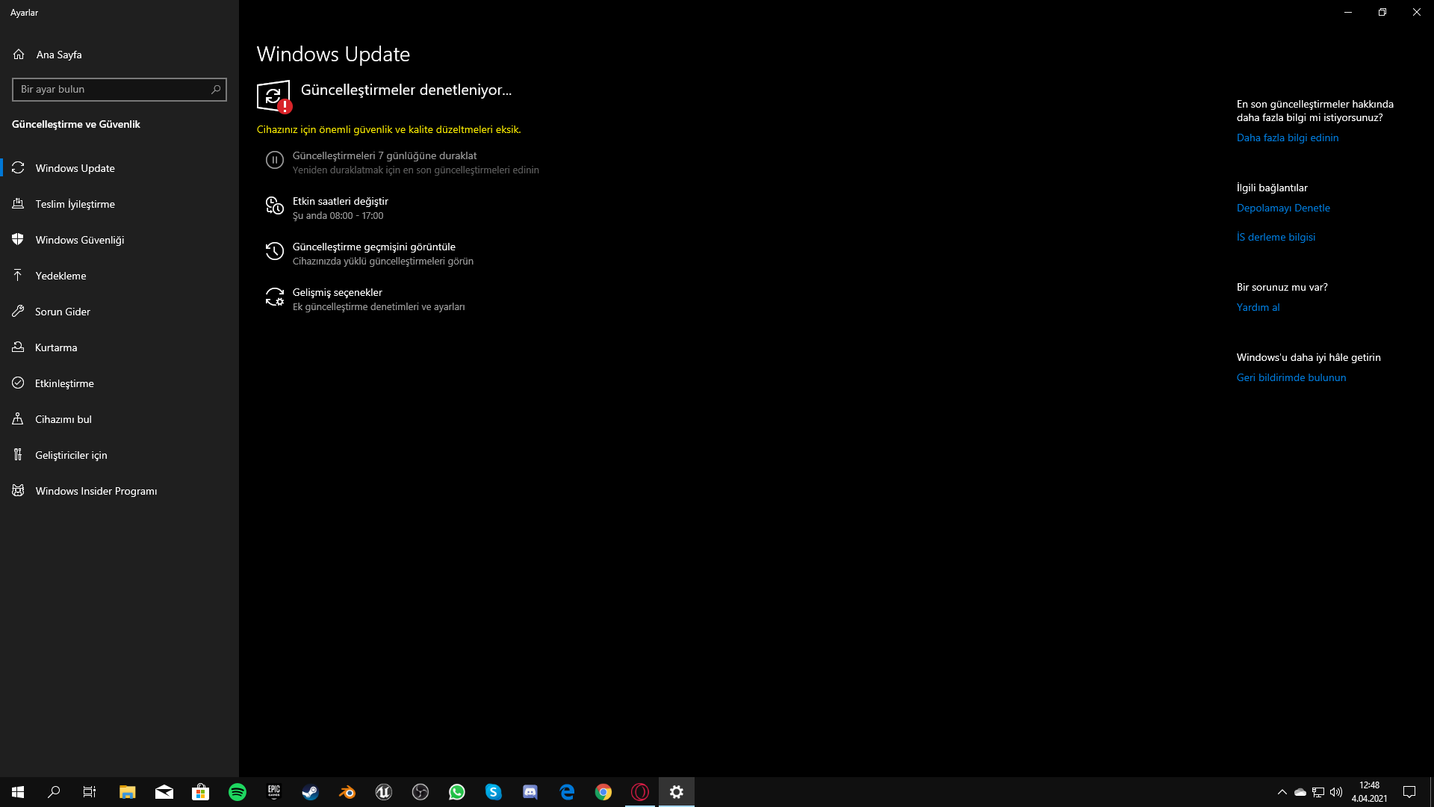Select Windows Insider Programı
Image resolution: width=1434 pixels, height=807 pixels.
click(x=96, y=491)
